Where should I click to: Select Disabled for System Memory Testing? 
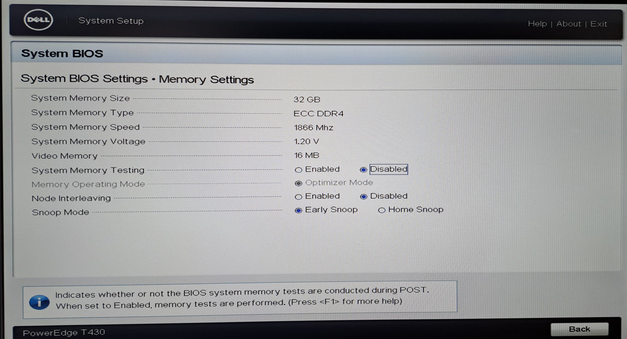pos(363,170)
